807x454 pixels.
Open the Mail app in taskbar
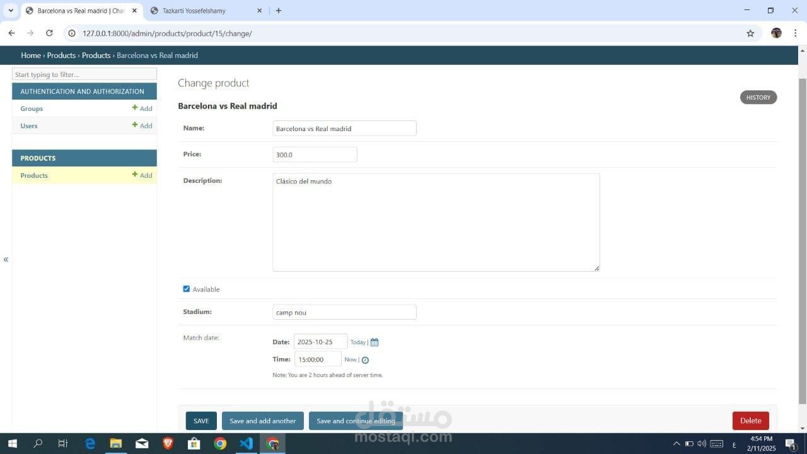142,444
